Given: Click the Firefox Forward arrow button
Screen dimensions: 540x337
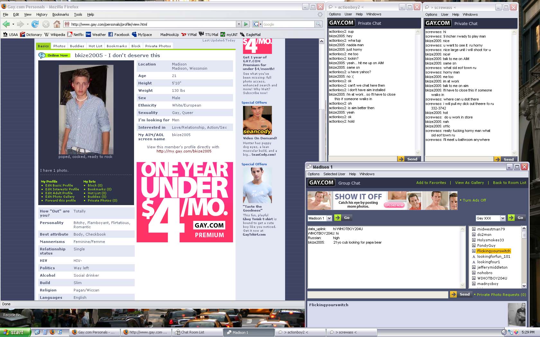Looking at the screenshot, I should [21, 24].
